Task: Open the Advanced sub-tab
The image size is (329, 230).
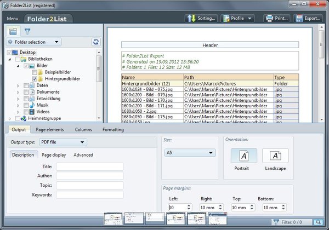Action: (83, 155)
